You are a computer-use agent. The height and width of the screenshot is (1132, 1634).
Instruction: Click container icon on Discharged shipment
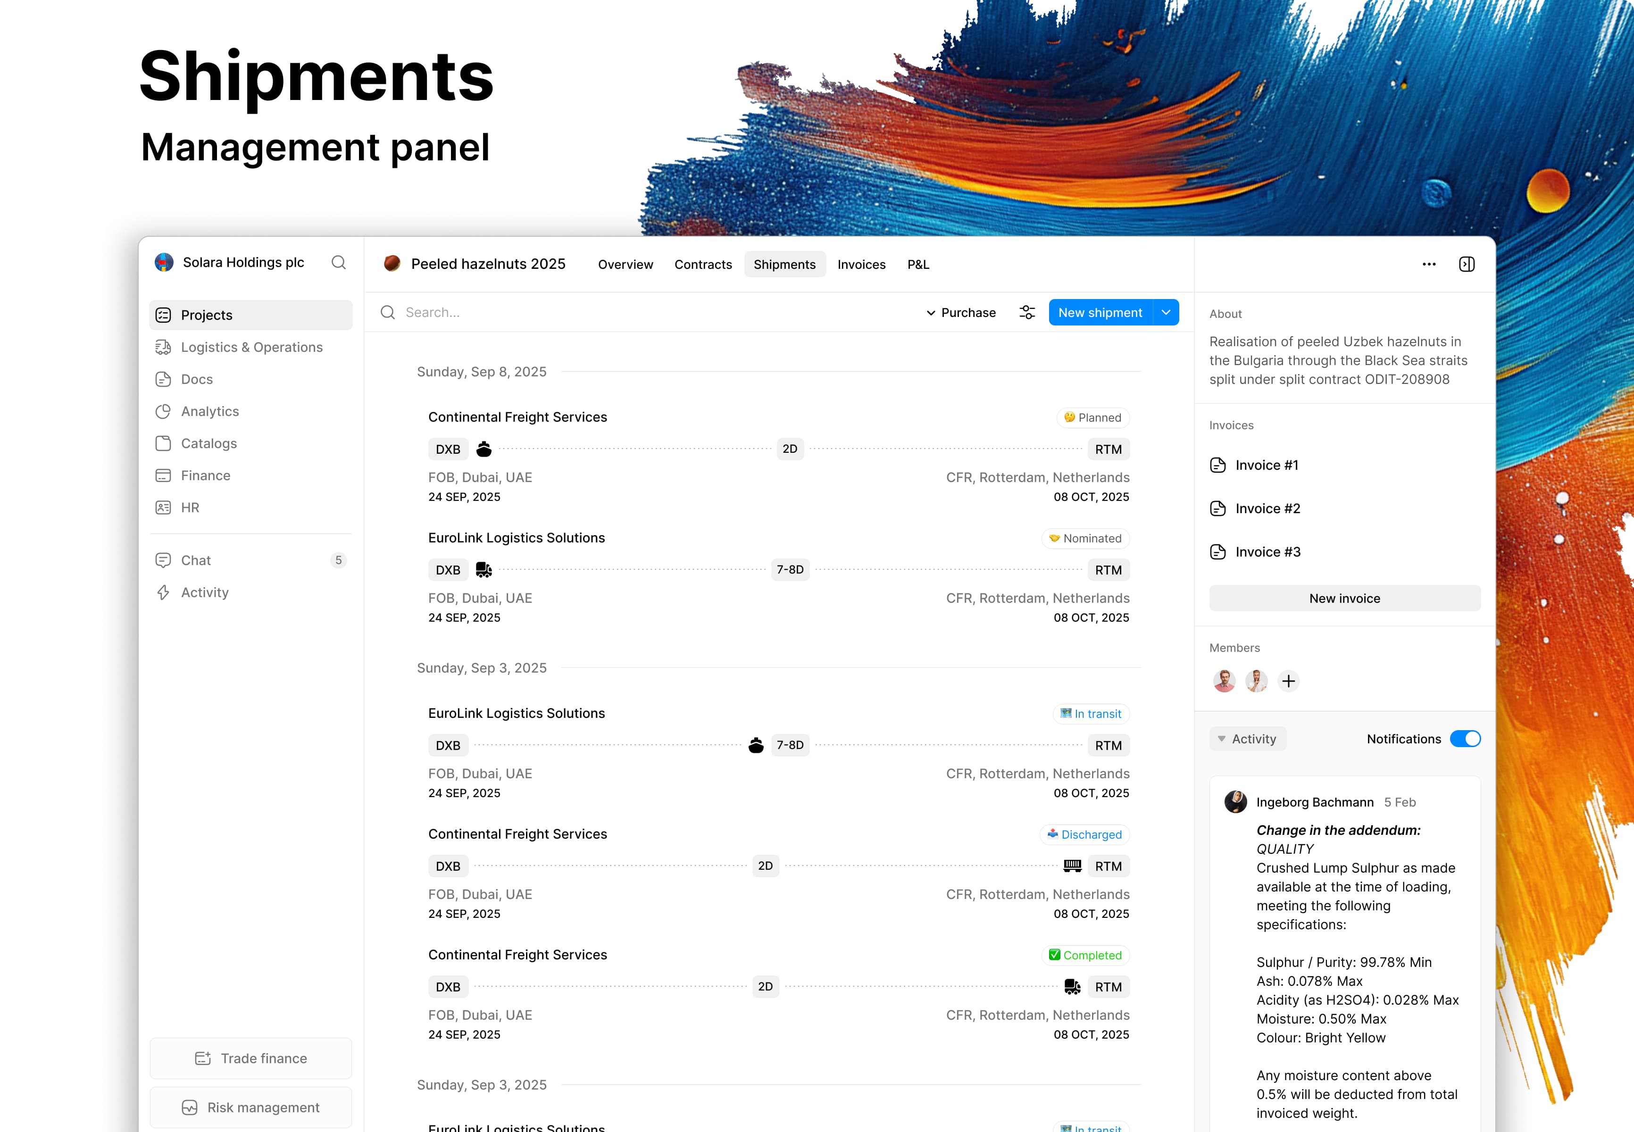[1072, 866]
